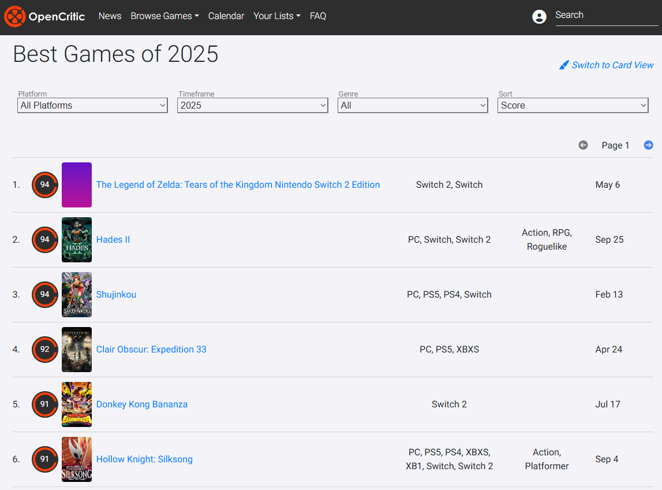Click the Hades II cover thumbnail

point(77,240)
